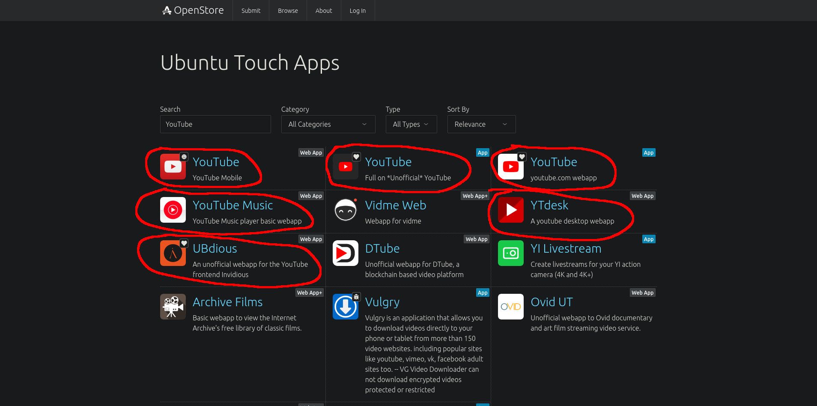The height and width of the screenshot is (406, 817).
Task: Click "YouTube Music player basic webapp" text
Action: 247,221
